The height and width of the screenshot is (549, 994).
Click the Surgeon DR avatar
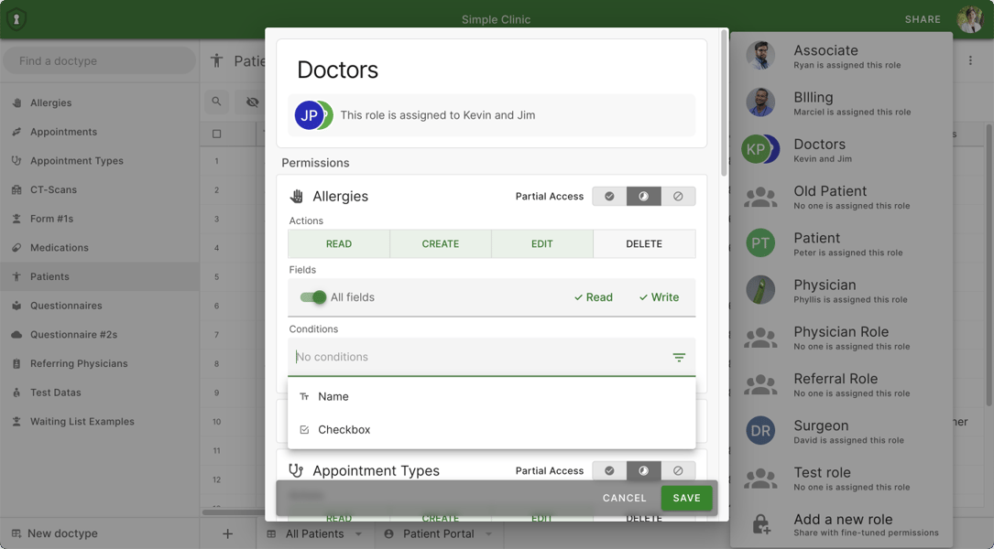click(760, 431)
